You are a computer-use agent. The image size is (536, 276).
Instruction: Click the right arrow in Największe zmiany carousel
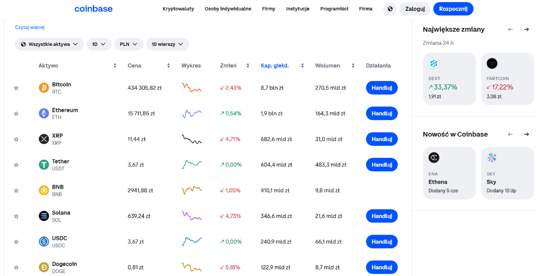(526, 29)
